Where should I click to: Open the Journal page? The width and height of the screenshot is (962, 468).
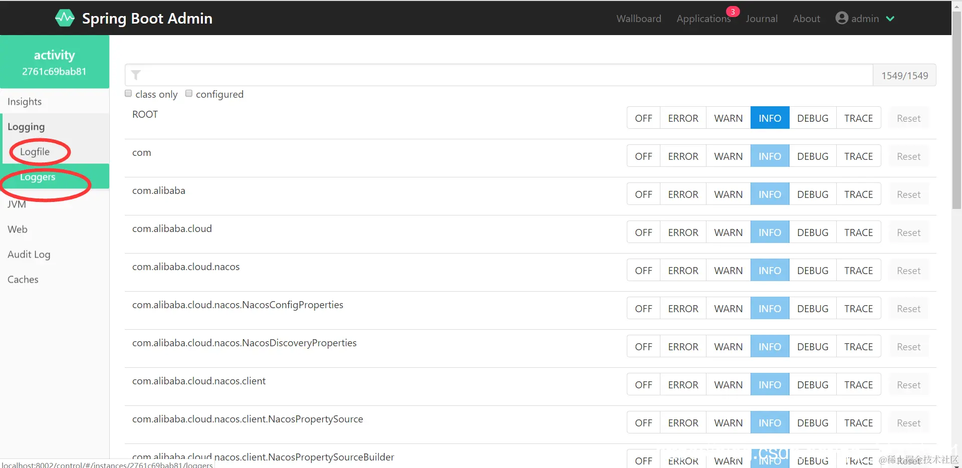(x=762, y=19)
